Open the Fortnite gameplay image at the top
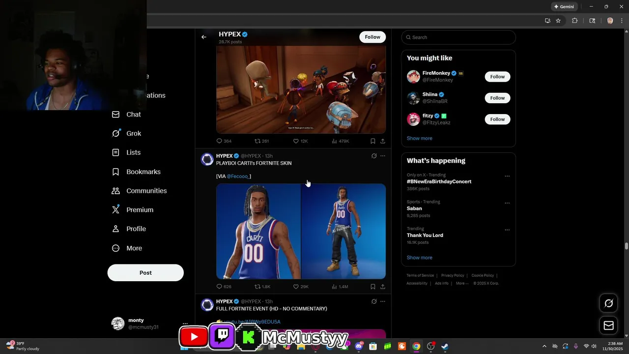 [301, 90]
